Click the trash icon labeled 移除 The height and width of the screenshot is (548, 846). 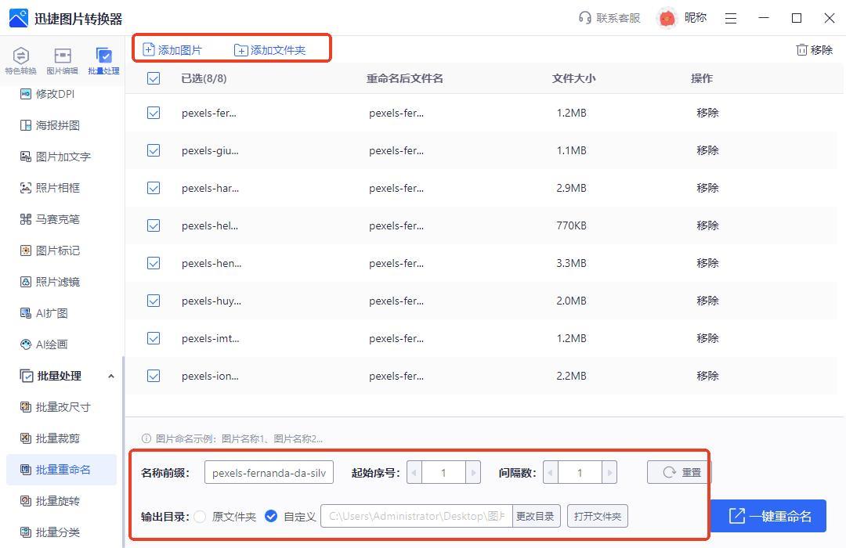tap(801, 50)
